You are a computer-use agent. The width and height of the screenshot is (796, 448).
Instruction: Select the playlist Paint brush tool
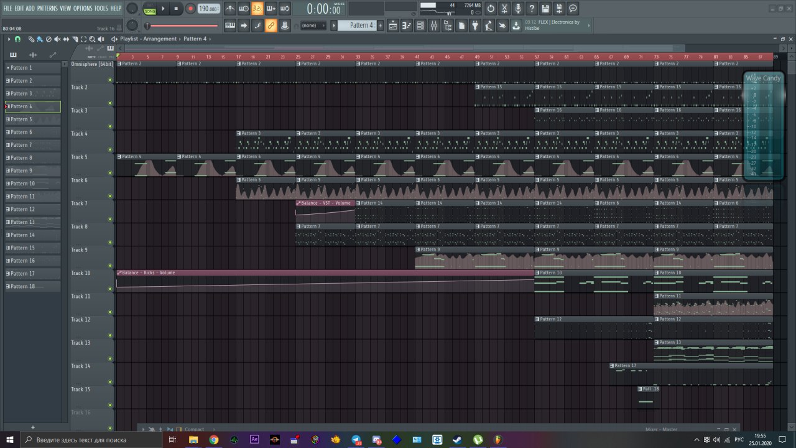tap(40, 39)
